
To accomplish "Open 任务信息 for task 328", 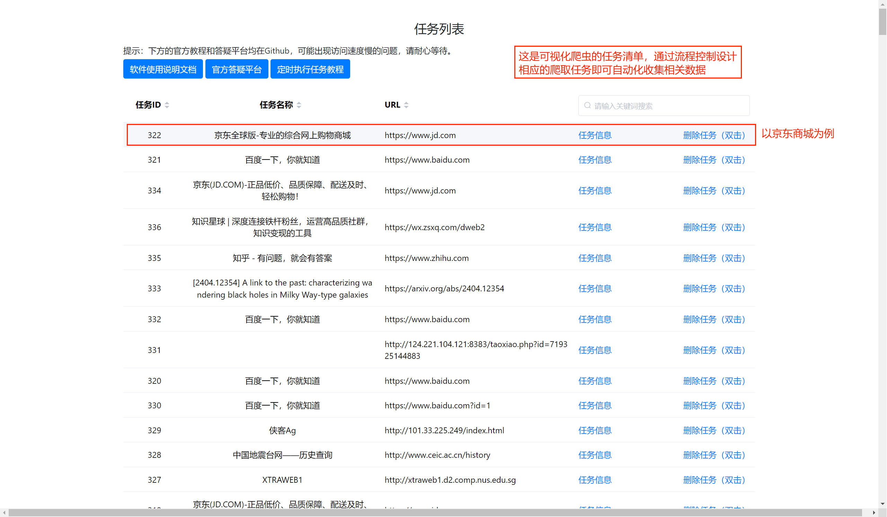I will [595, 455].
